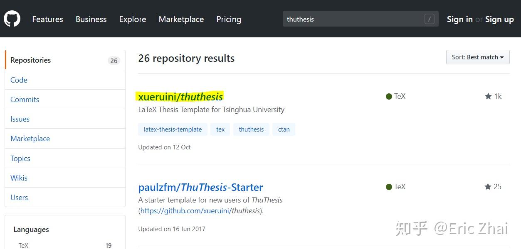The height and width of the screenshot is (249, 521).
Task: Open the paulzfm/ThuThesis-Starter repository
Action: pyautogui.click(x=200, y=187)
